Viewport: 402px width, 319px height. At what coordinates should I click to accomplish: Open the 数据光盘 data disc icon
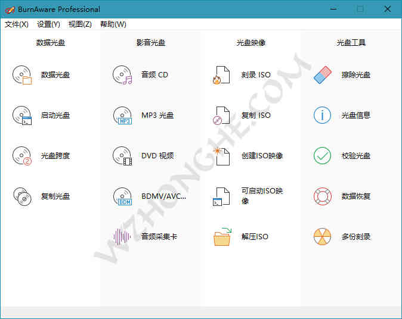(22, 75)
